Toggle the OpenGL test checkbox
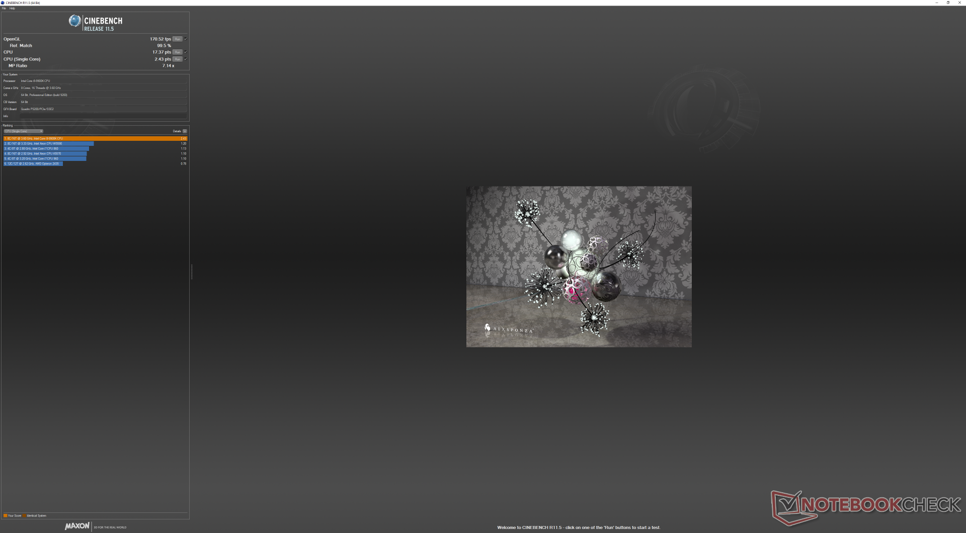This screenshot has height=533, width=966. click(x=186, y=39)
